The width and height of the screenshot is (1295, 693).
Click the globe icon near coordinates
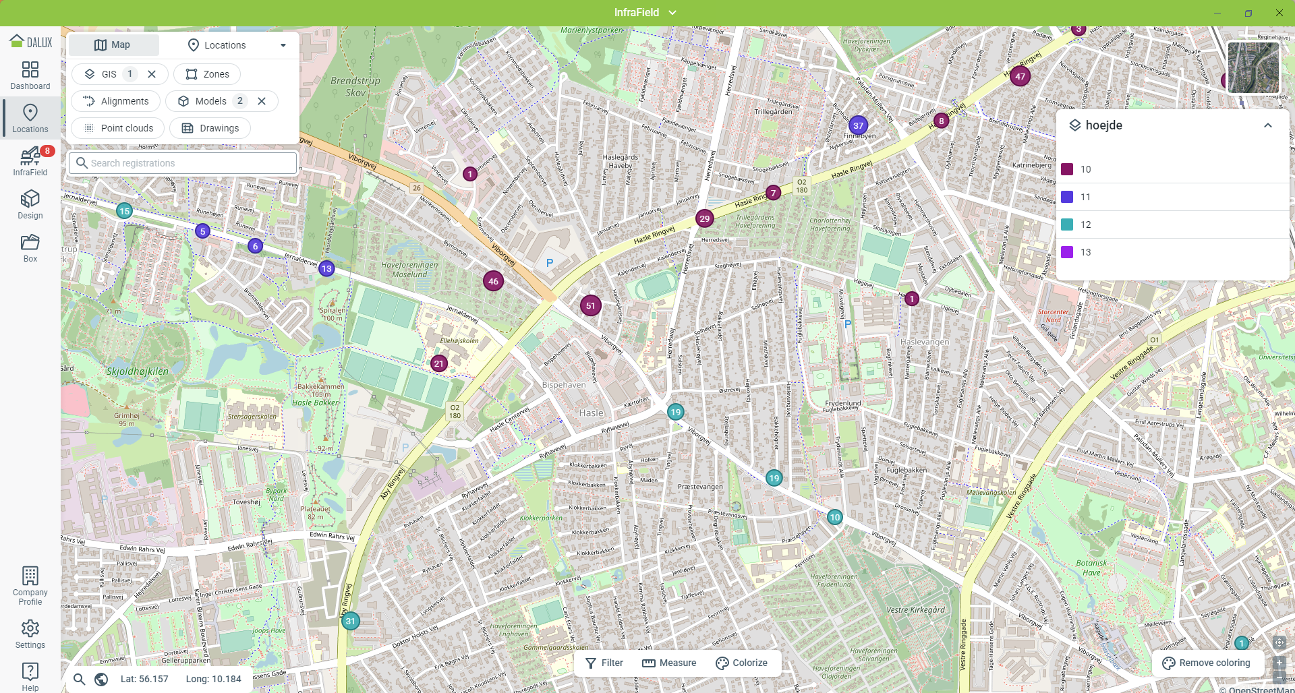point(101,680)
